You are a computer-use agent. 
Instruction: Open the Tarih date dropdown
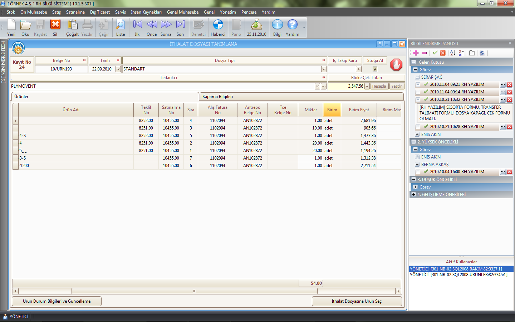pos(118,69)
